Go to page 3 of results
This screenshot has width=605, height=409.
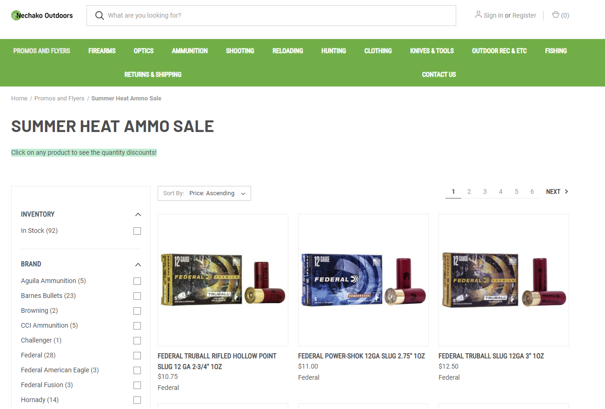point(485,191)
